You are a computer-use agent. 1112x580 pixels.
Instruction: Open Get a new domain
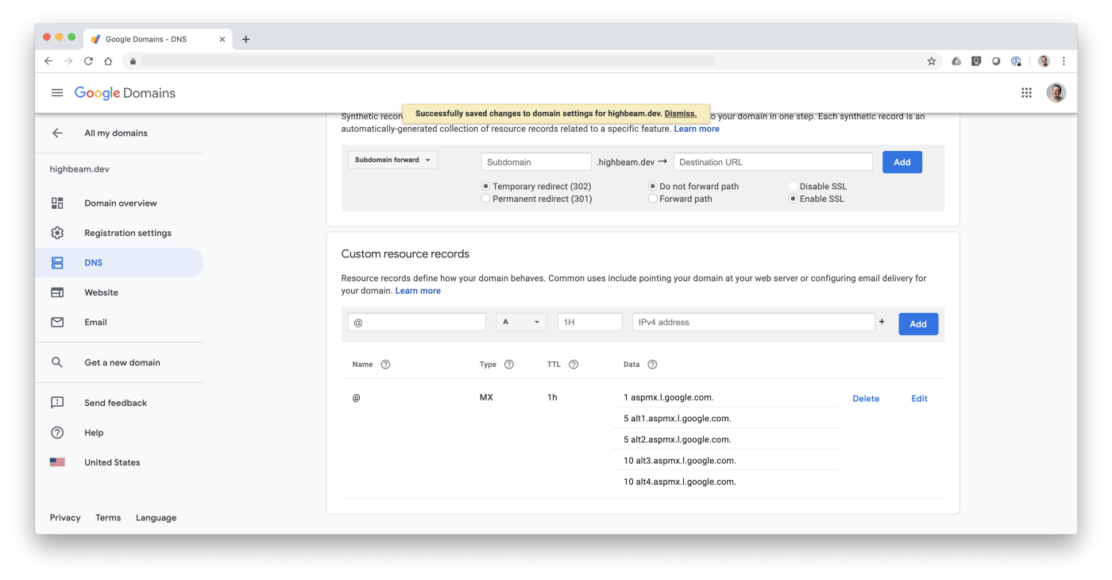click(x=122, y=362)
